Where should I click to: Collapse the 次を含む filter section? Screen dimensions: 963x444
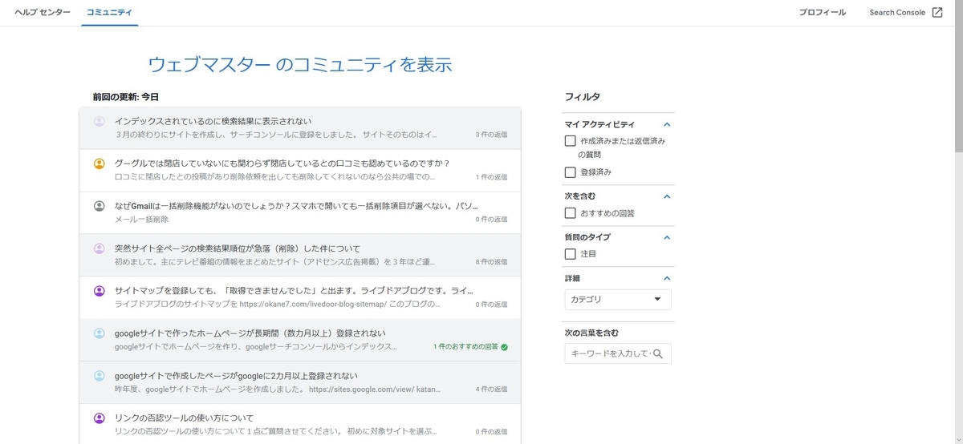pyautogui.click(x=666, y=196)
